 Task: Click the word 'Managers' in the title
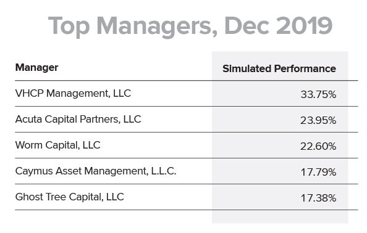point(157,27)
